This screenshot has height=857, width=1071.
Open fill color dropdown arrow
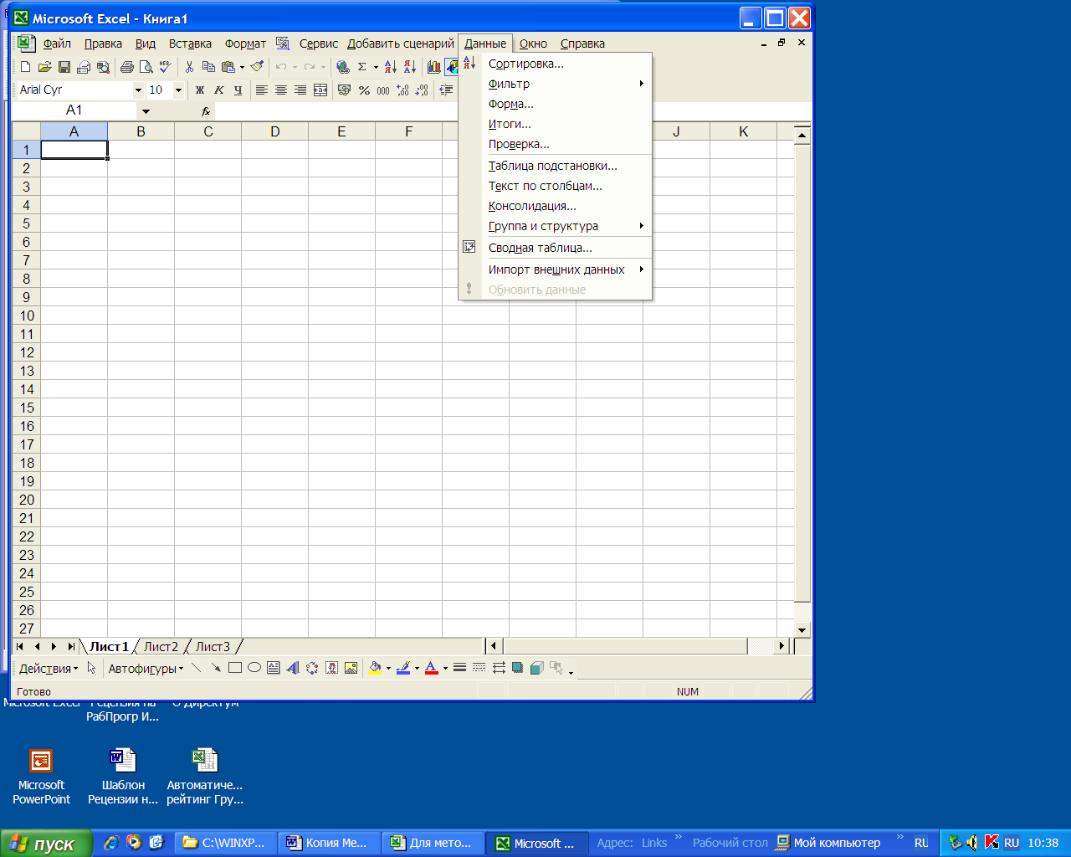(388, 668)
